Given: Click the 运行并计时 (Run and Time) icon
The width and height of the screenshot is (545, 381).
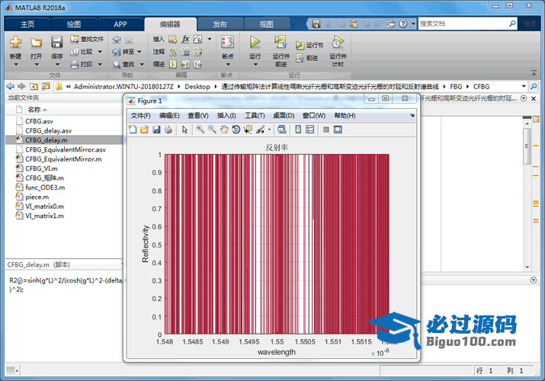Looking at the screenshot, I should (x=338, y=42).
